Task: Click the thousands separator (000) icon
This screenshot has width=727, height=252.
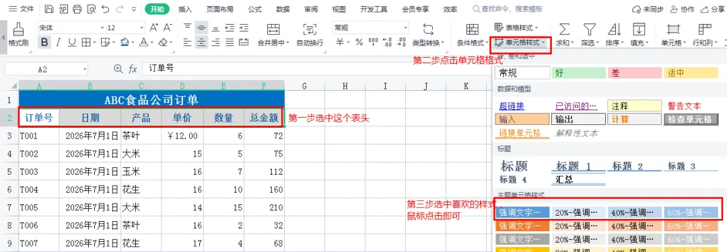Action: click(373, 42)
